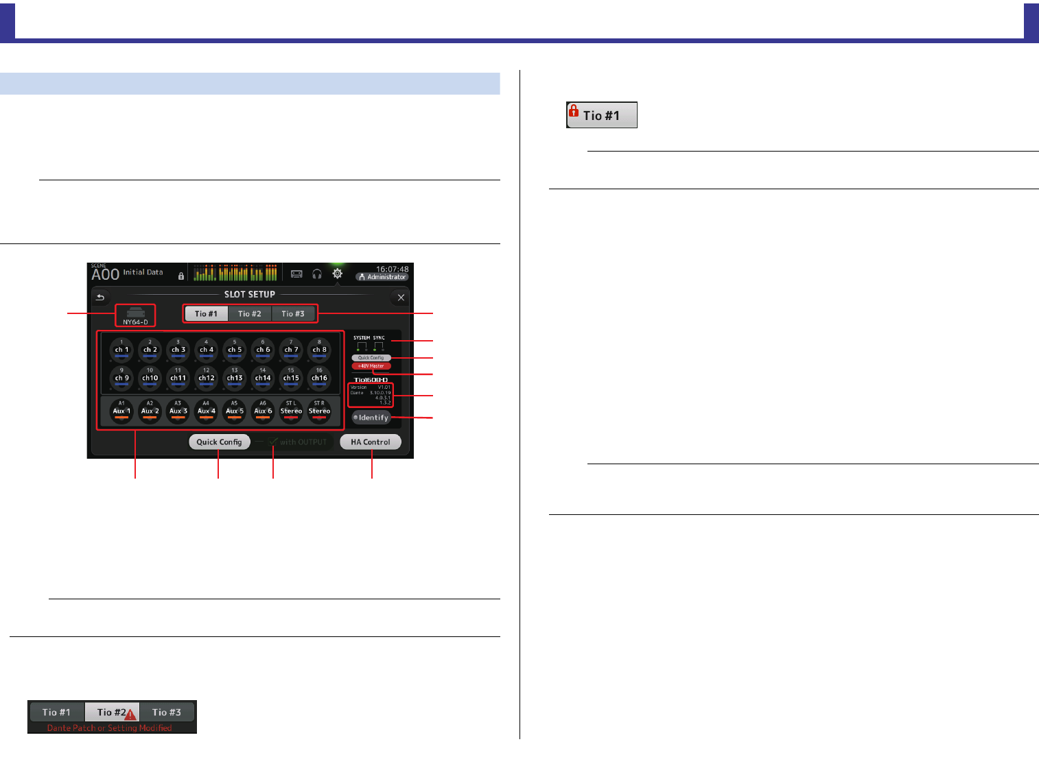Close the SLOT SETUP screen
The width and height of the screenshot is (1039, 768).
pyautogui.click(x=401, y=298)
